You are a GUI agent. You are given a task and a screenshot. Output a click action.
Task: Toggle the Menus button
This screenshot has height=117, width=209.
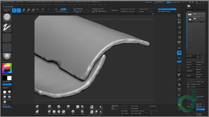[169, 2]
